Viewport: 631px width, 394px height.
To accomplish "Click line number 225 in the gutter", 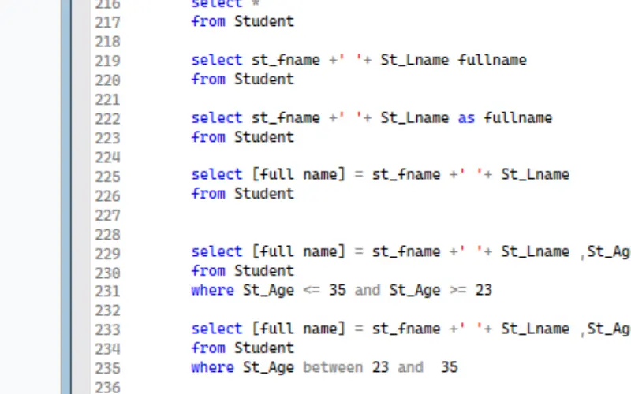I will tap(107, 177).
